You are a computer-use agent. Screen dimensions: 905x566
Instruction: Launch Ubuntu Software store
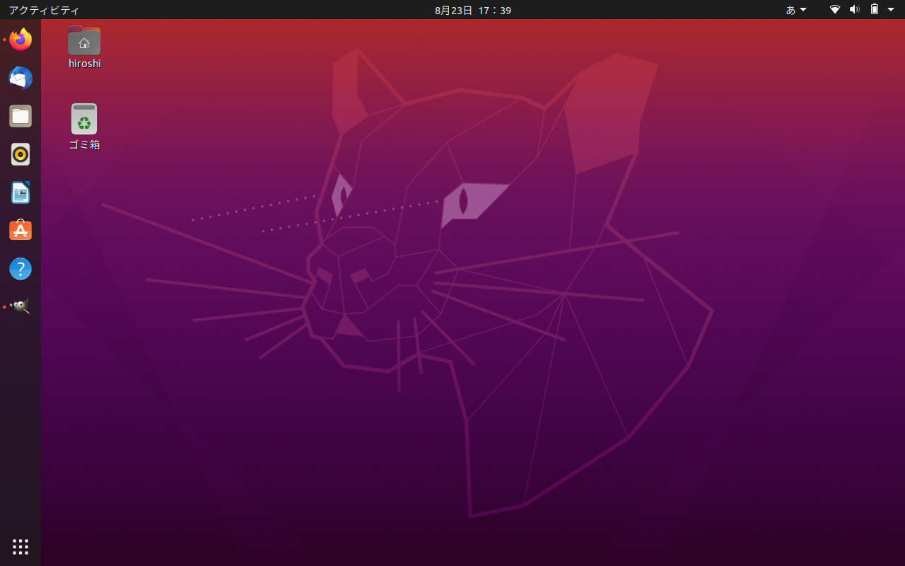(x=21, y=231)
